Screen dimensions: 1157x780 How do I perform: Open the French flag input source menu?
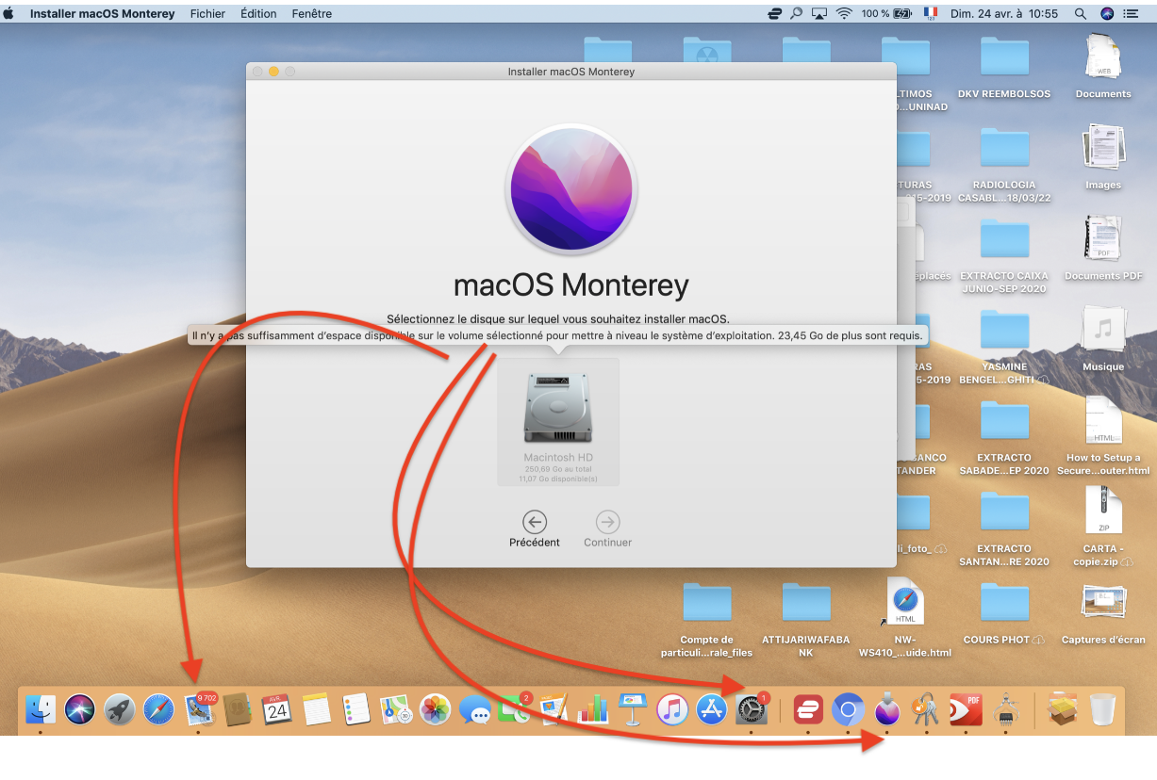931,13
